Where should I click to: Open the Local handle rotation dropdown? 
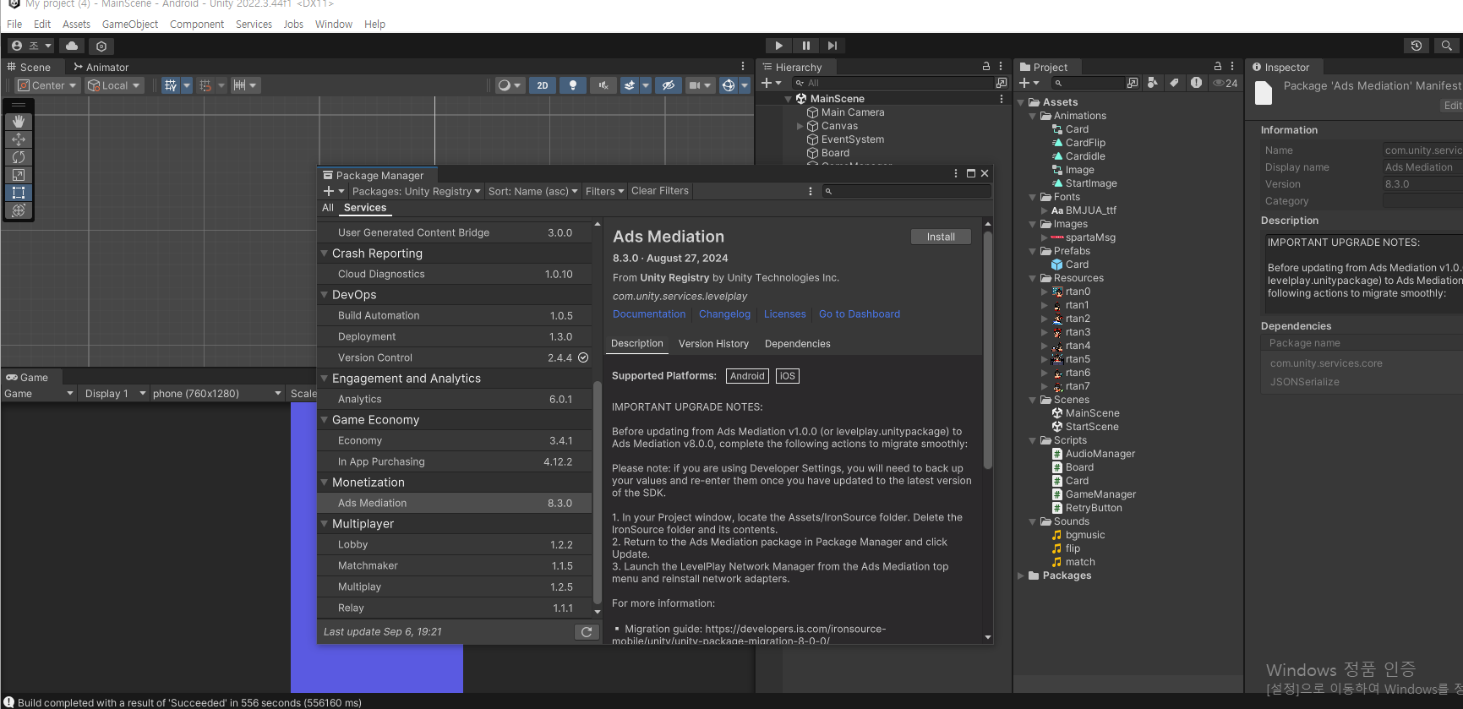pyautogui.click(x=114, y=85)
